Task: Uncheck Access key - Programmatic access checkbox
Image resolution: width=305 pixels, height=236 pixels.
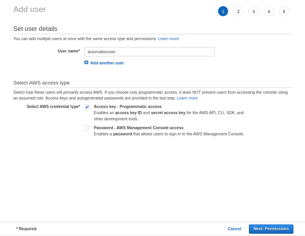Action: pyautogui.click(x=87, y=107)
